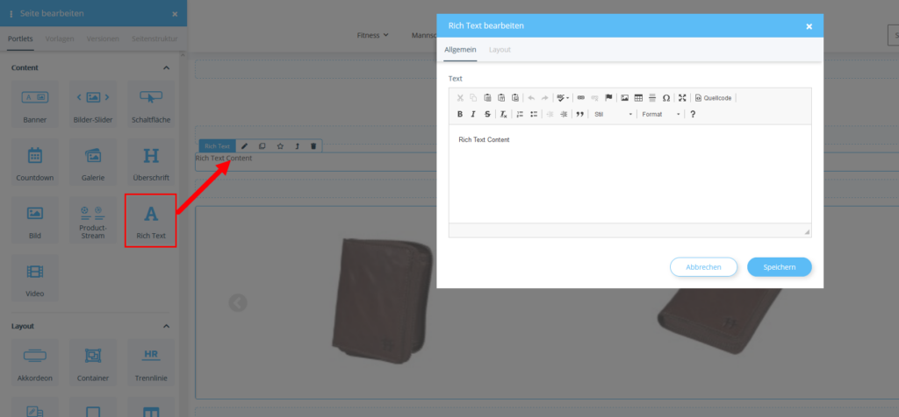
Task: Collapse the Content section
Action: tap(166, 67)
